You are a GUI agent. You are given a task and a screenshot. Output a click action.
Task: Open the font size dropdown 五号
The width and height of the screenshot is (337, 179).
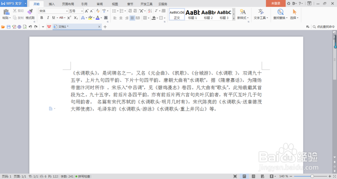[82, 11]
